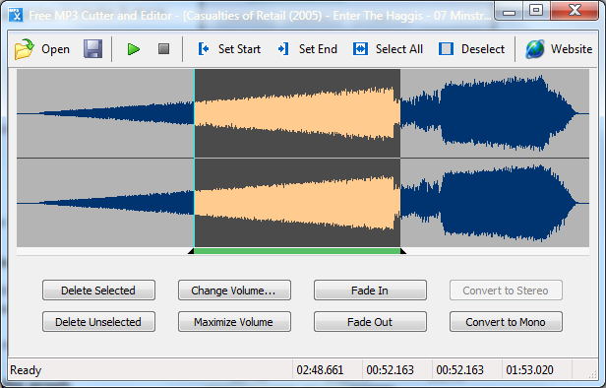Click the total duration 02:48.661 in status bar
Image resolution: width=606 pixels, height=388 pixels.
tap(320, 370)
